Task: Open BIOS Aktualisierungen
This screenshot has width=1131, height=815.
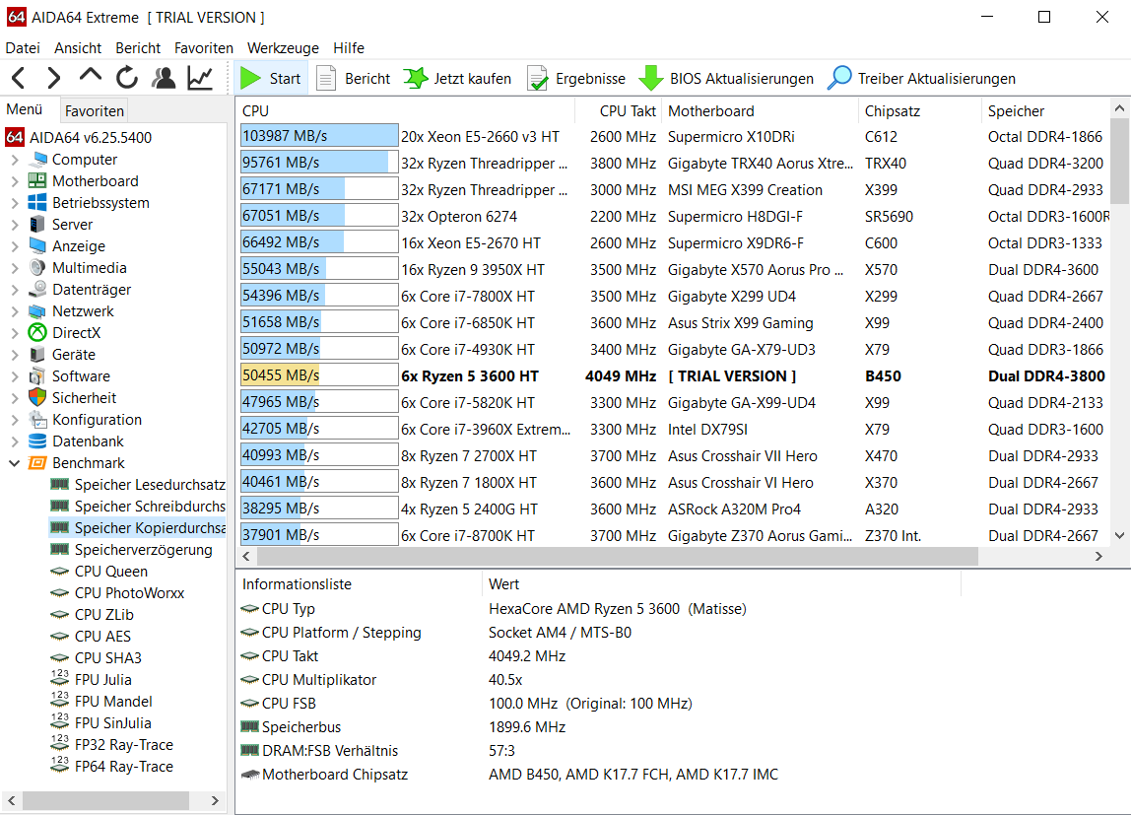Action: [x=726, y=78]
